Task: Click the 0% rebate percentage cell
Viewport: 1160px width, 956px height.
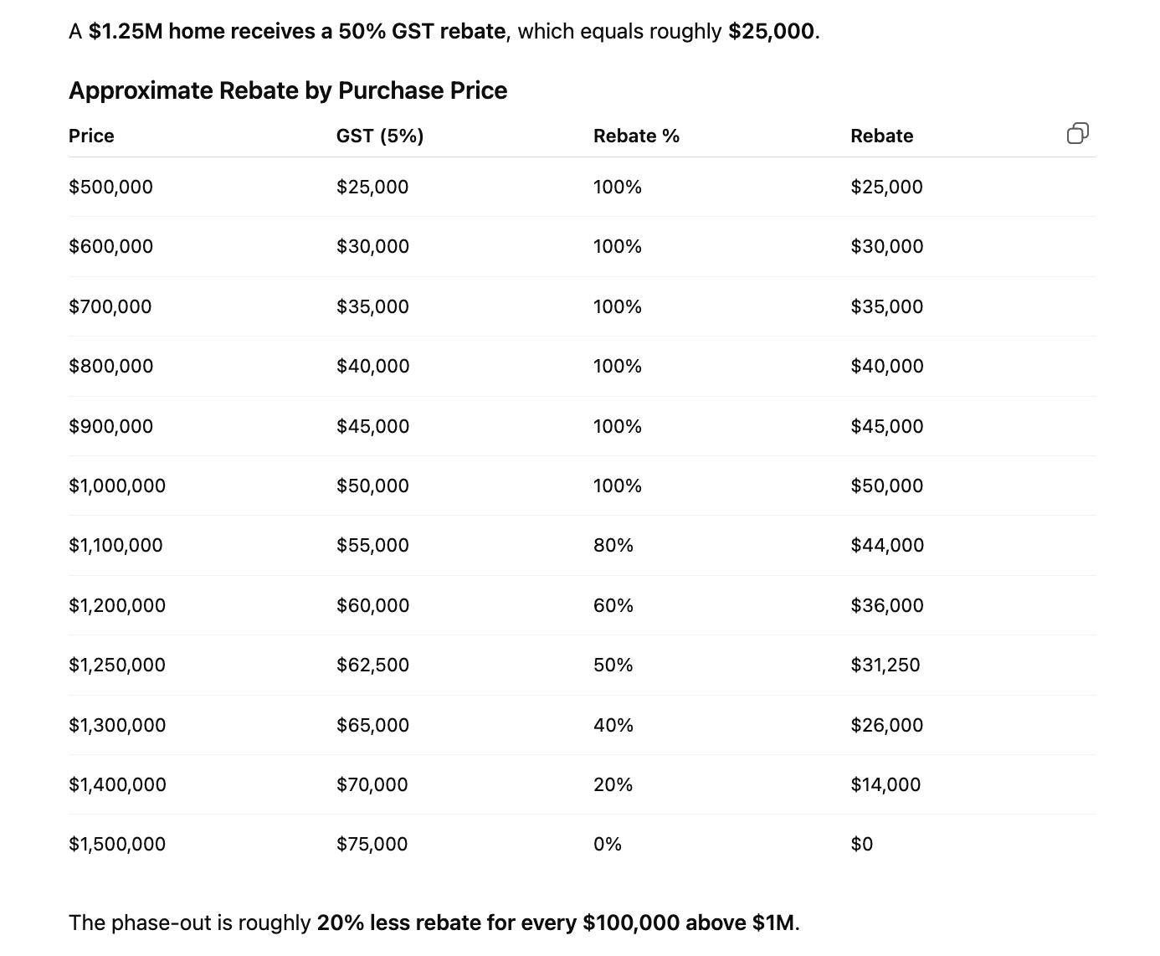Action: 607,844
